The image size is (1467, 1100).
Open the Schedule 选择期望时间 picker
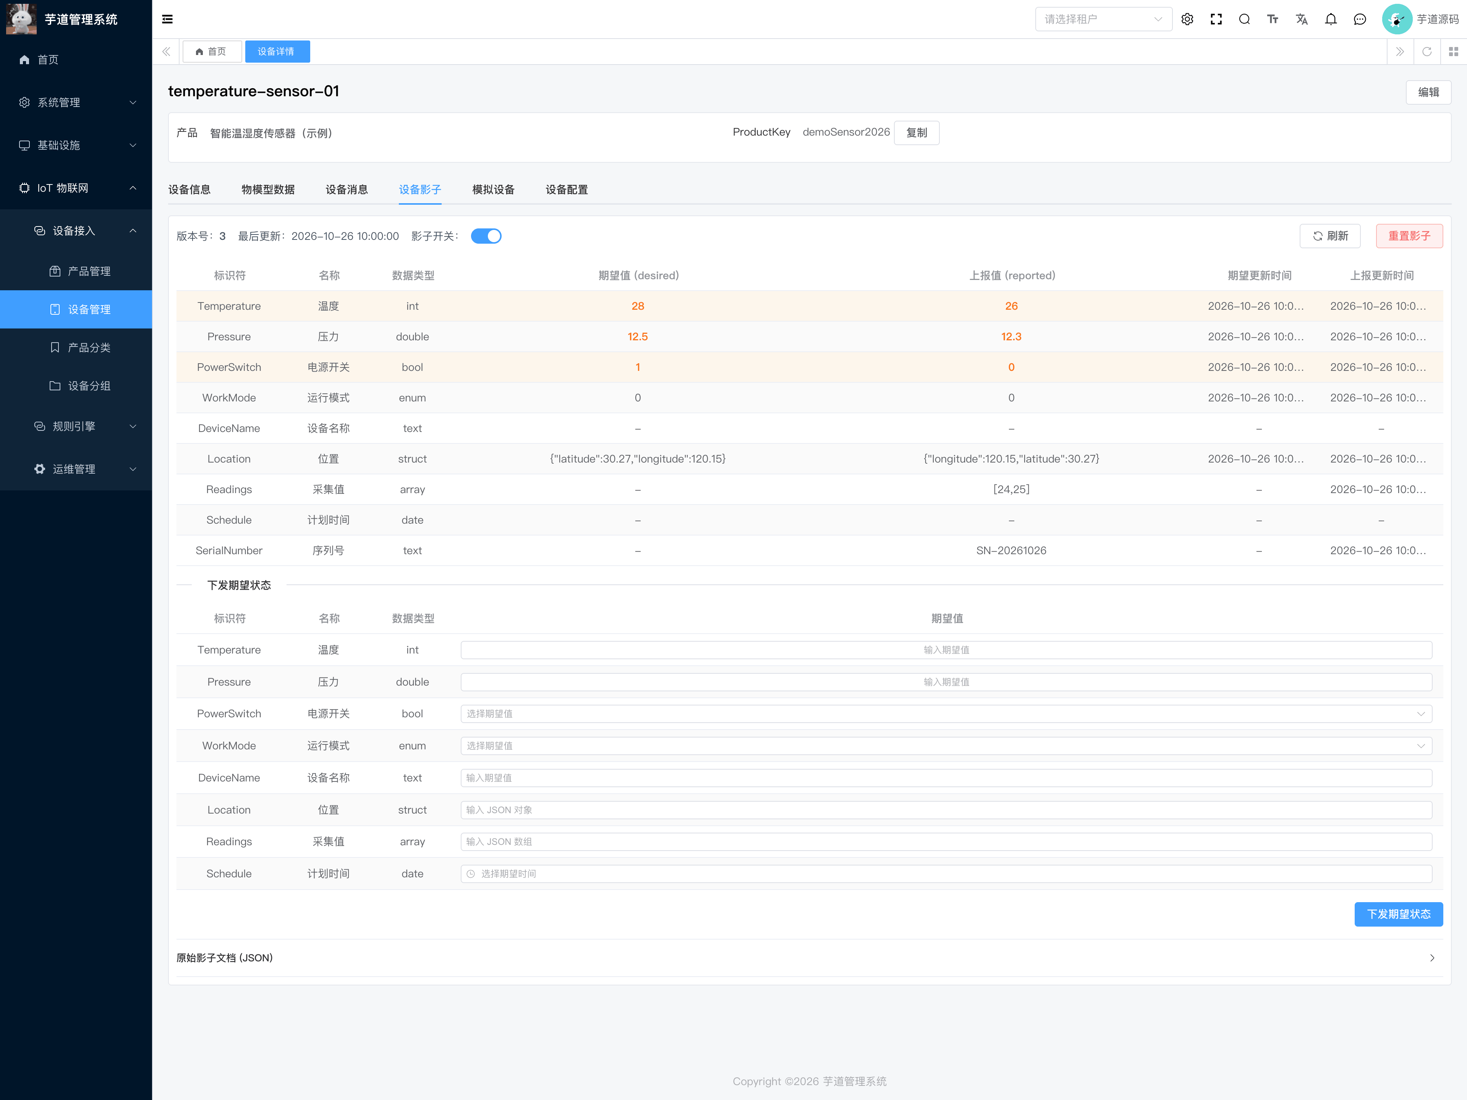[946, 874]
